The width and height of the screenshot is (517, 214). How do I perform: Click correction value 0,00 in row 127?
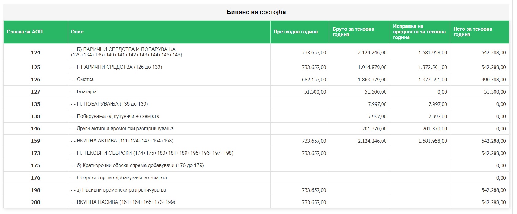pos(442,92)
